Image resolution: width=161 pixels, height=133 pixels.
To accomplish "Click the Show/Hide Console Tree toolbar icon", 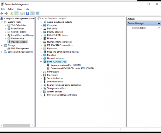I will tap(16, 14).
